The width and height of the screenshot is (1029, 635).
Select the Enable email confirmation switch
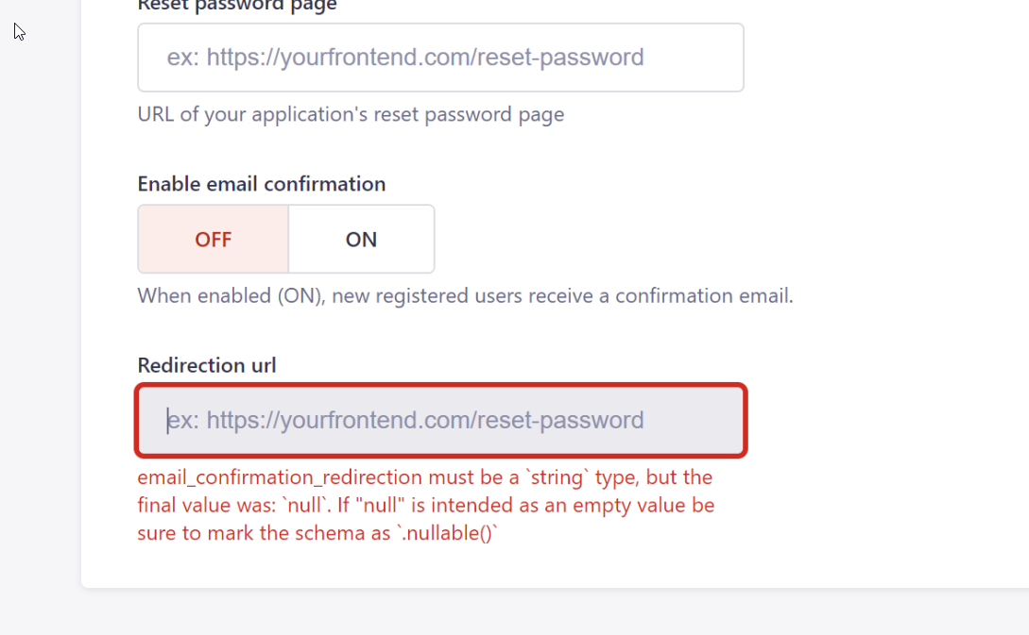[x=285, y=239]
